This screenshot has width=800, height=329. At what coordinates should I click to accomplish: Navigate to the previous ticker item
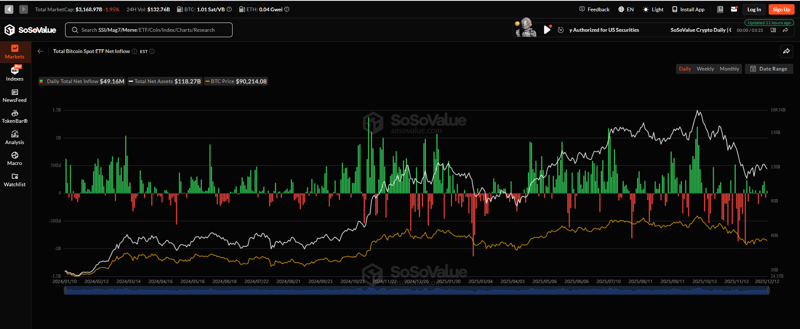(x=9, y=9)
